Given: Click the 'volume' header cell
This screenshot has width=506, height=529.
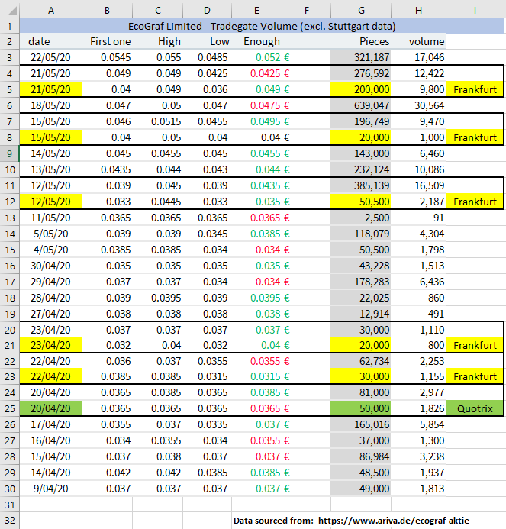Looking at the screenshot, I should (x=418, y=41).
